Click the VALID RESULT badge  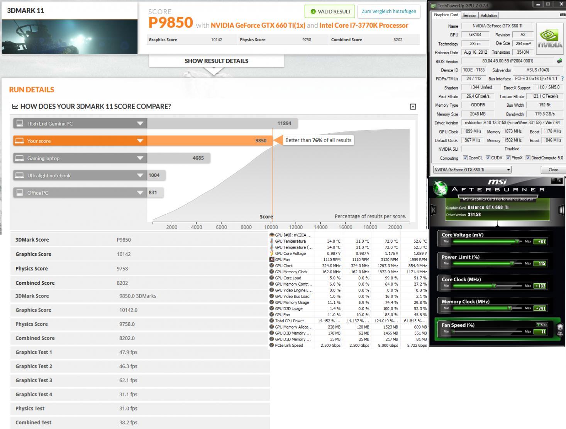[x=330, y=11]
